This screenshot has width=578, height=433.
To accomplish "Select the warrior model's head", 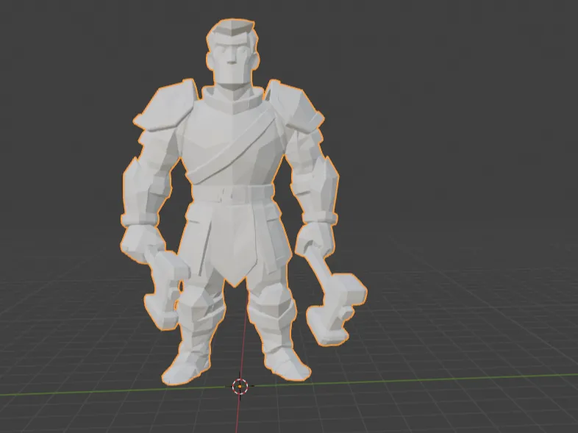I will click(x=232, y=54).
